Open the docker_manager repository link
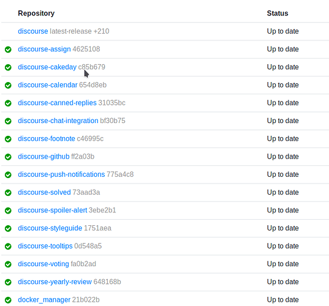This screenshot has height=306, width=329. click(x=44, y=300)
